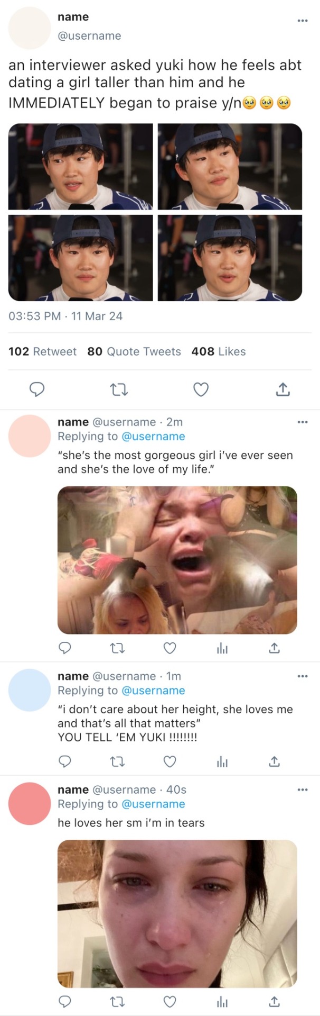
Task: Share the main tweet
Action: [283, 390]
